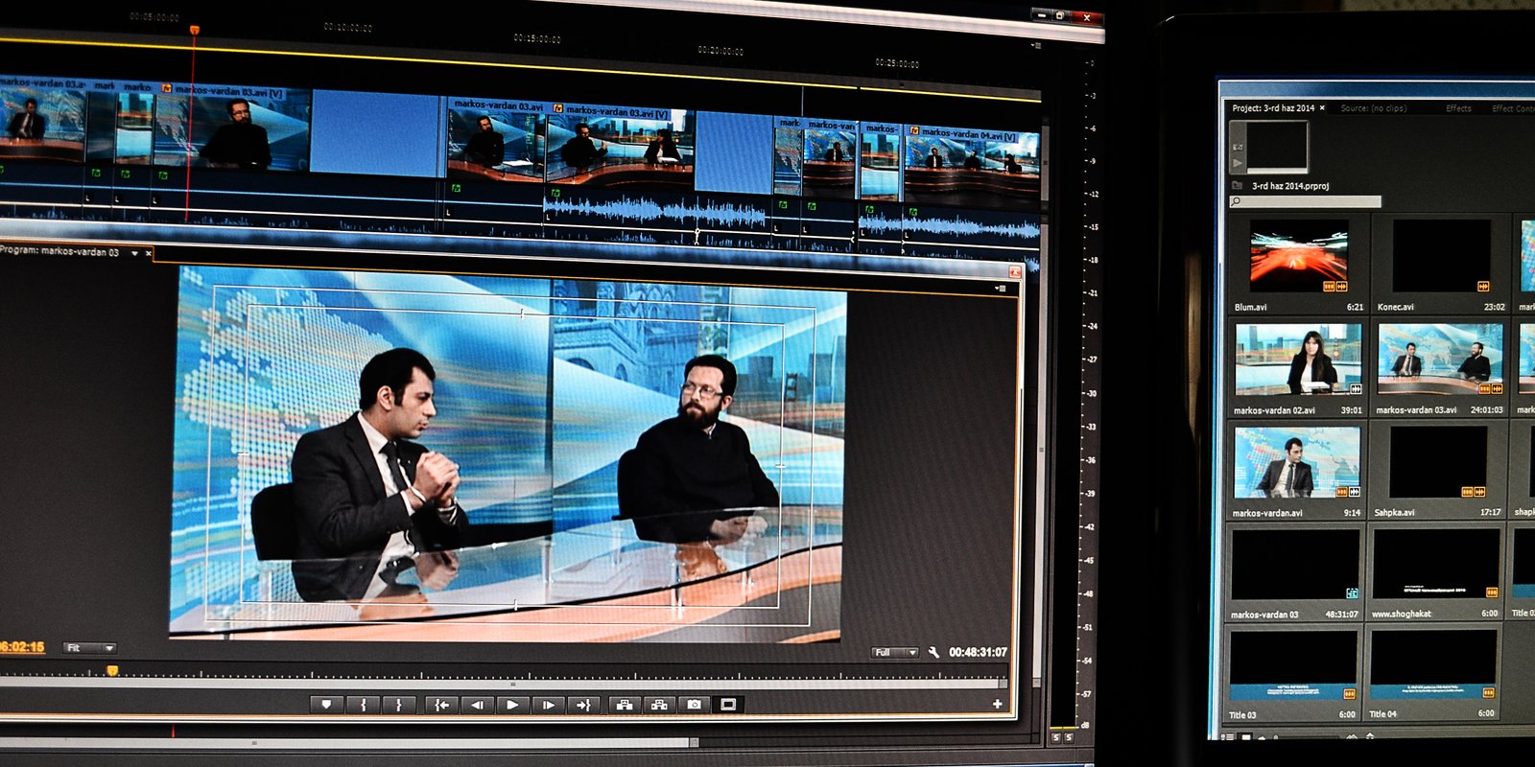This screenshot has width=1535, height=767.
Task: Close the Project panel tab
Action: tap(1322, 107)
